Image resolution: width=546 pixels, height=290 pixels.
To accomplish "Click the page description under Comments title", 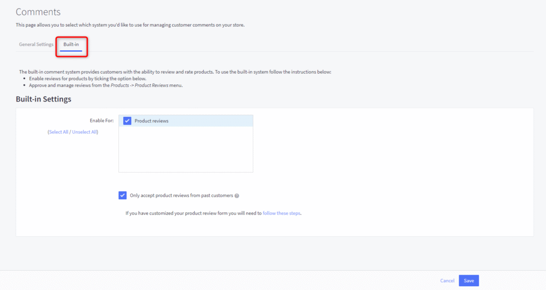I will tap(130, 25).
